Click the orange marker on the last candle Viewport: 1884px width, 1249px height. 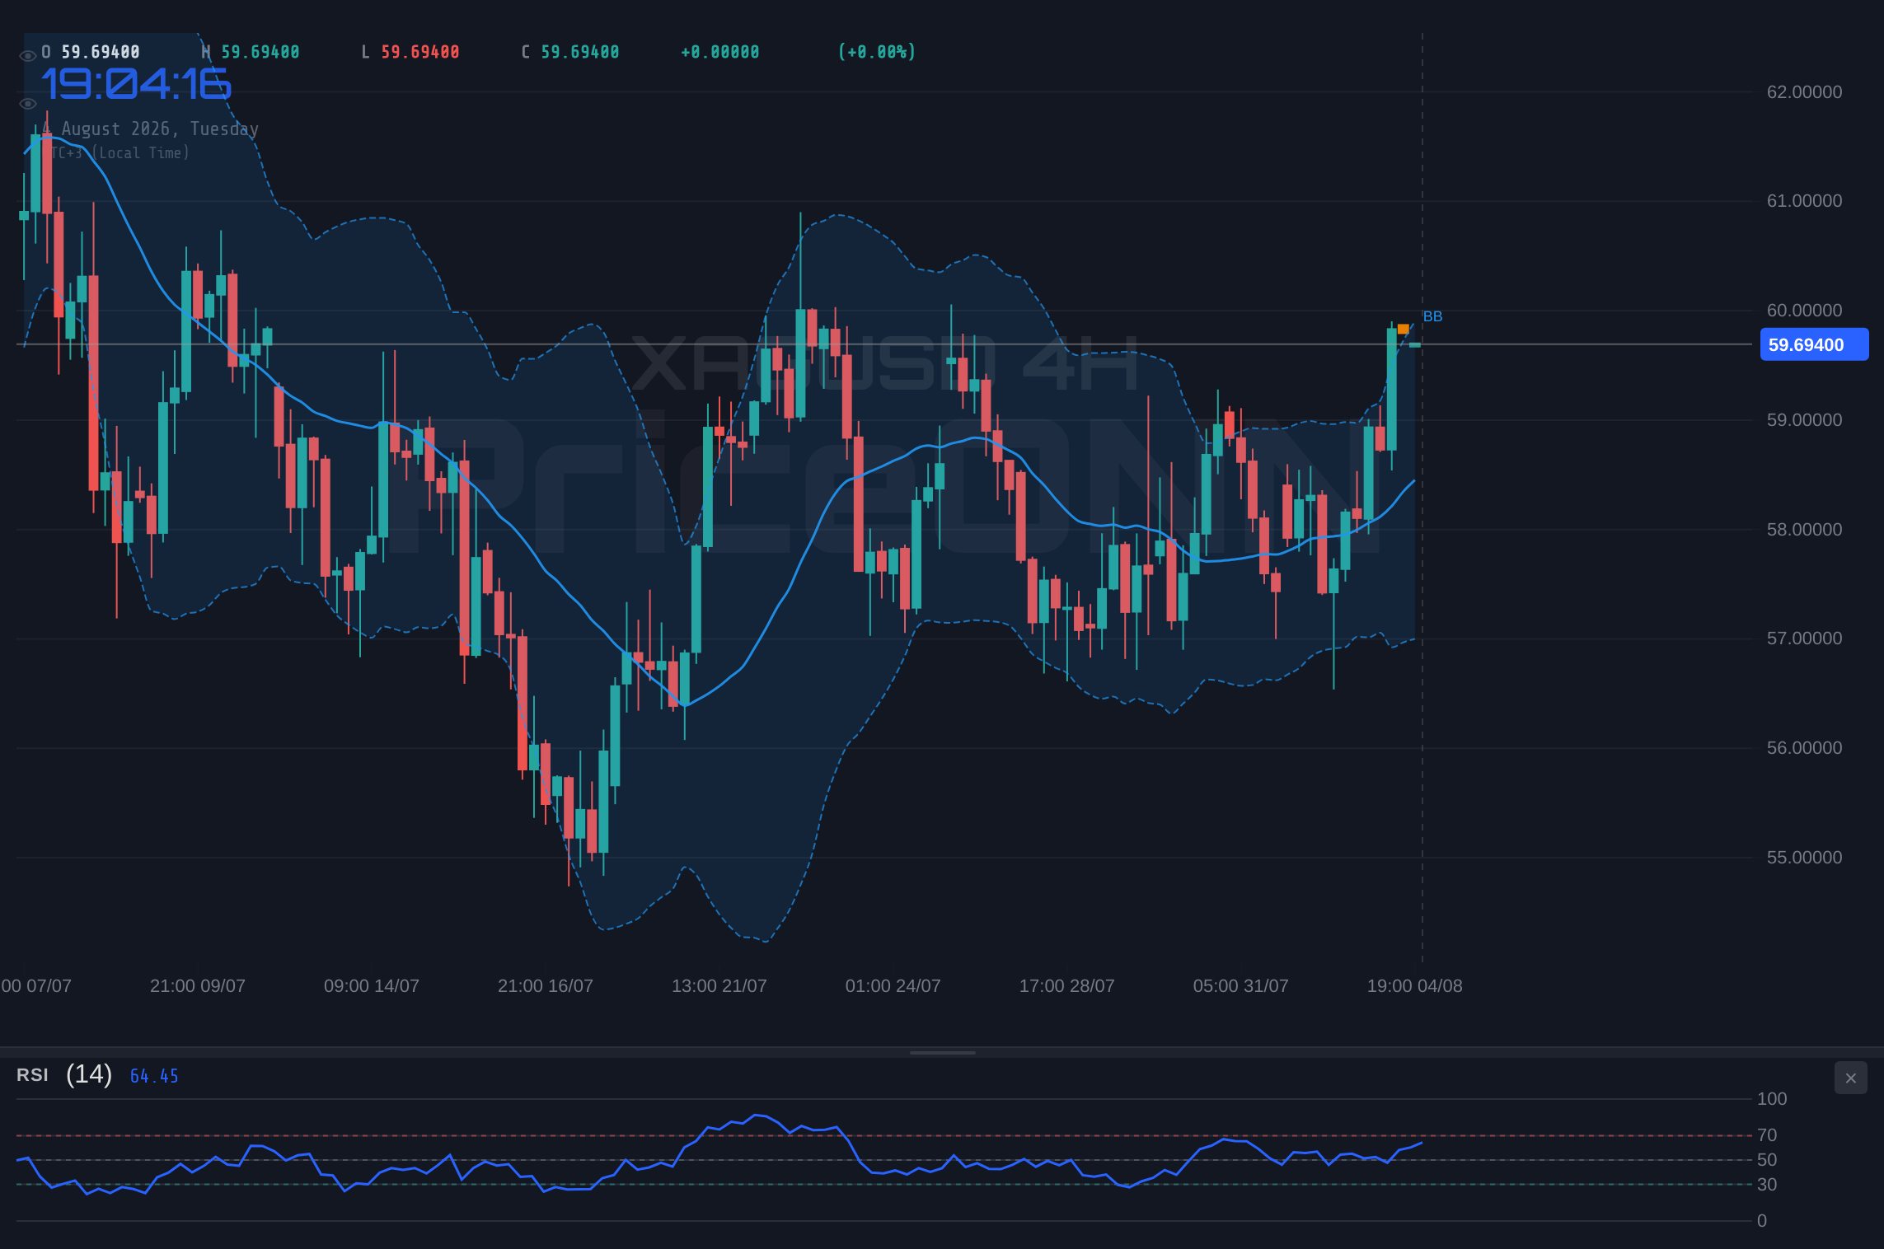coord(1403,329)
